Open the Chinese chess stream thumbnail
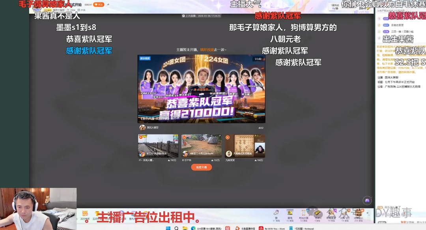The image size is (426, 230). (x=245, y=146)
